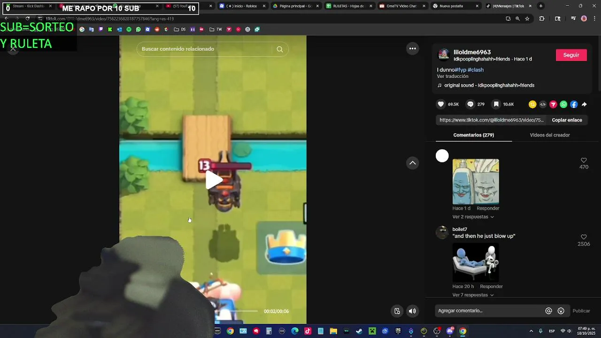Image resolution: width=601 pixels, height=338 pixels.
Task: Open Steam from the taskbar
Action: point(359,331)
